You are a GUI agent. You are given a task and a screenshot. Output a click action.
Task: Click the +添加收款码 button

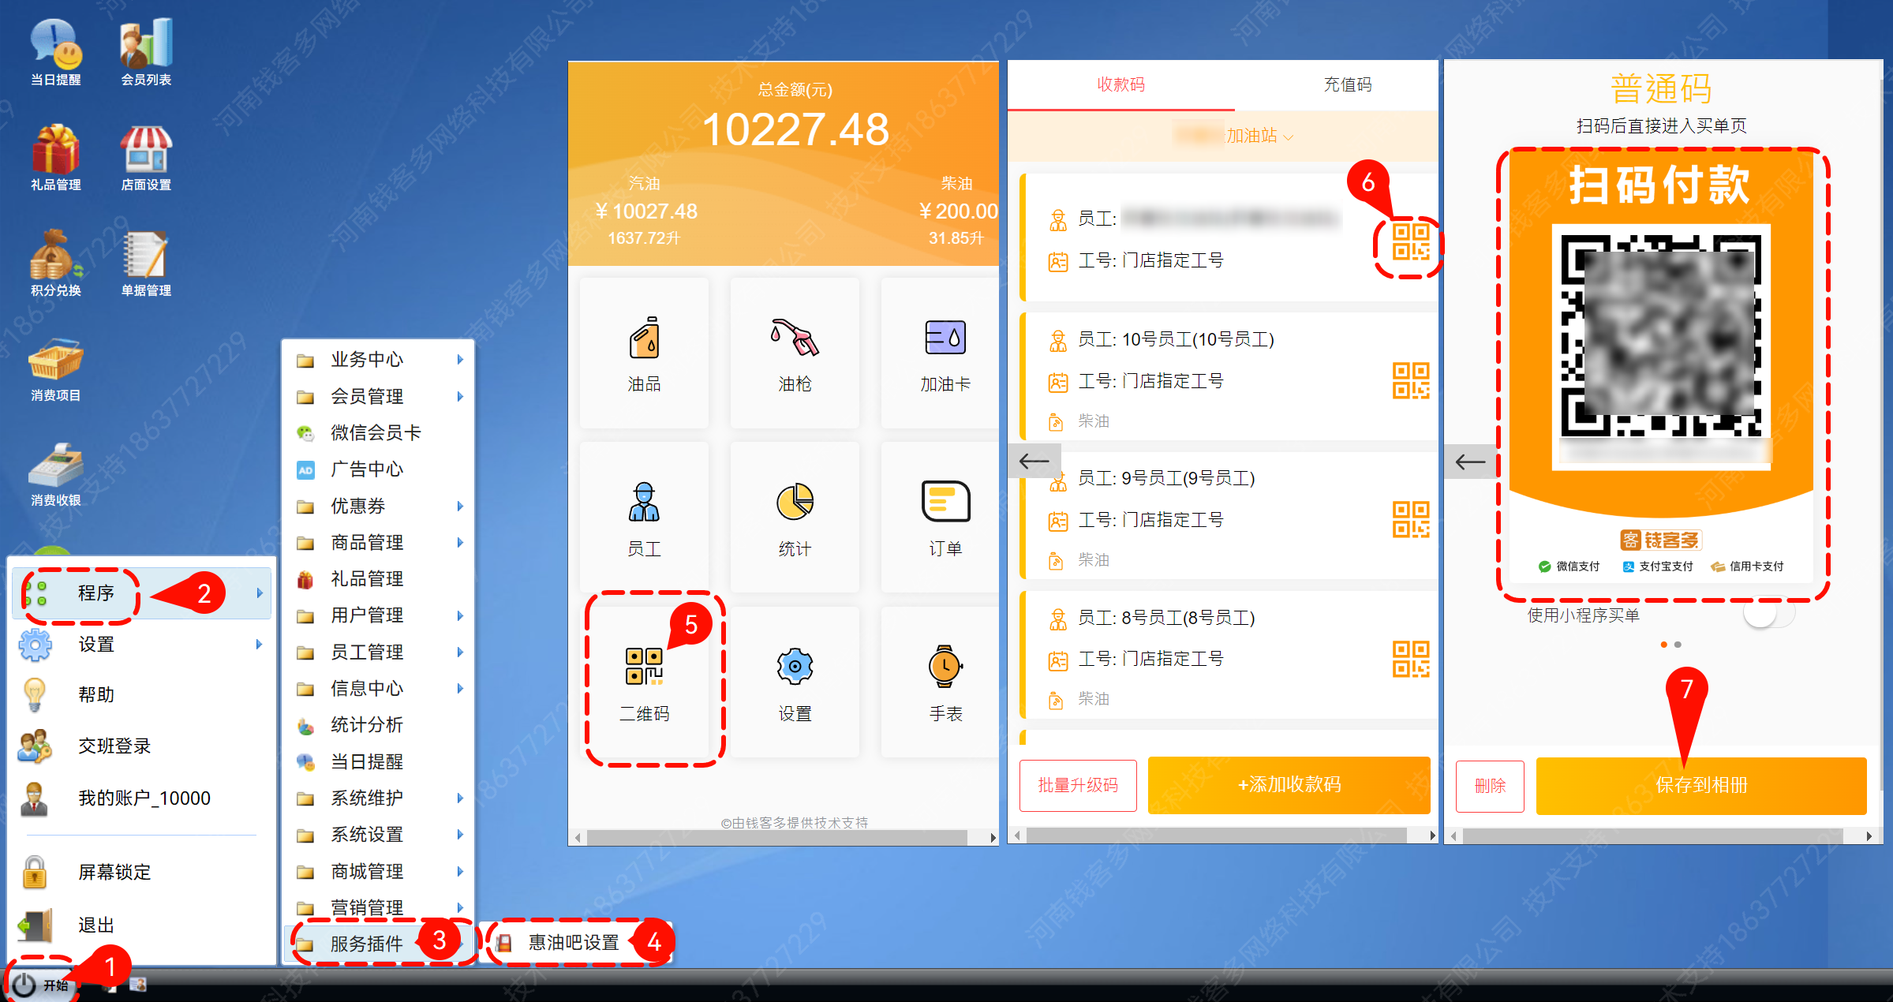(1289, 785)
